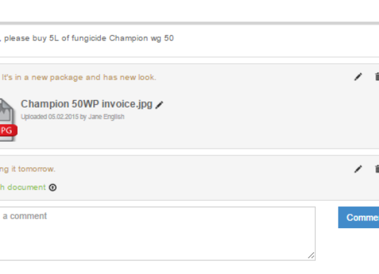
Task: Click the "Uploaded 05.02.2015 by Jane English" caption
Action: click(73, 116)
